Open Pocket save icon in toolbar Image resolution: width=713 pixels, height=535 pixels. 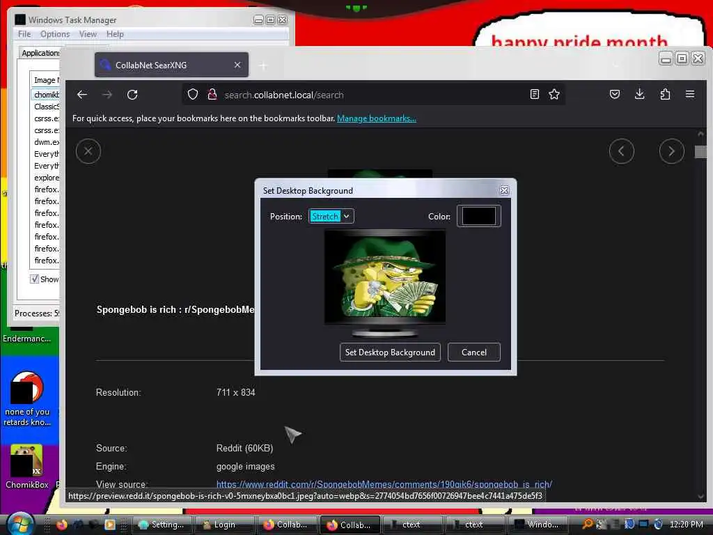614,94
